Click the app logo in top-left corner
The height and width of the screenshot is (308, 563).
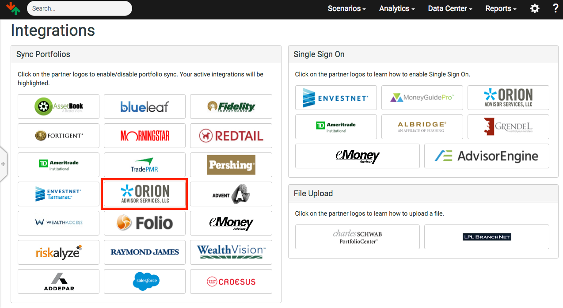(x=14, y=8)
